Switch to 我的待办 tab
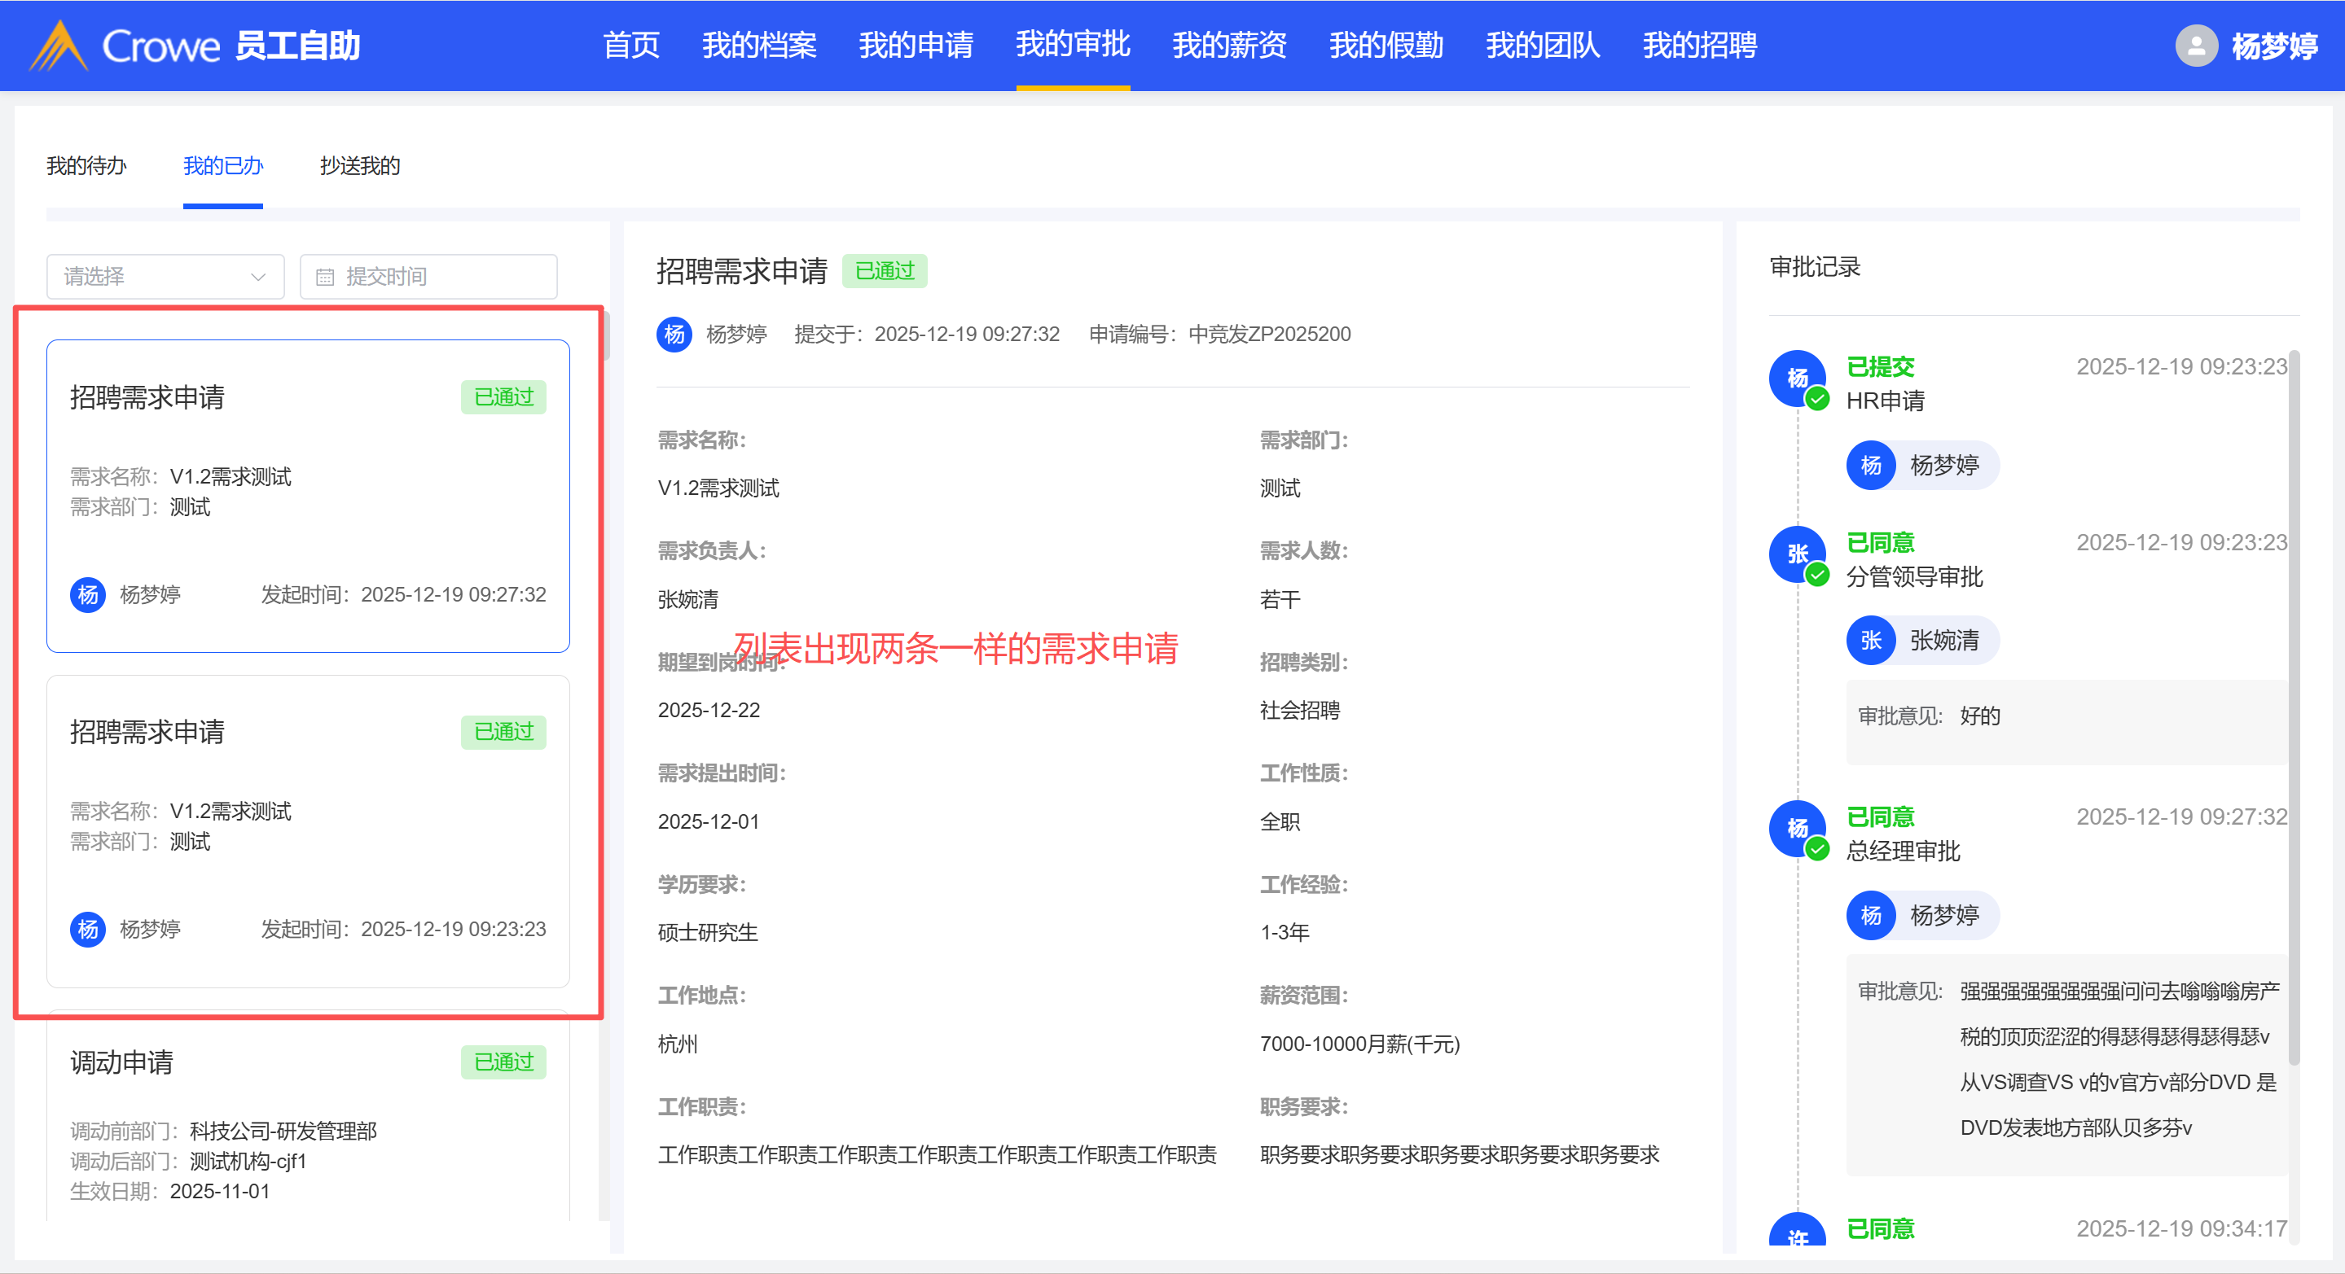This screenshot has width=2345, height=1274. point(86,165)
